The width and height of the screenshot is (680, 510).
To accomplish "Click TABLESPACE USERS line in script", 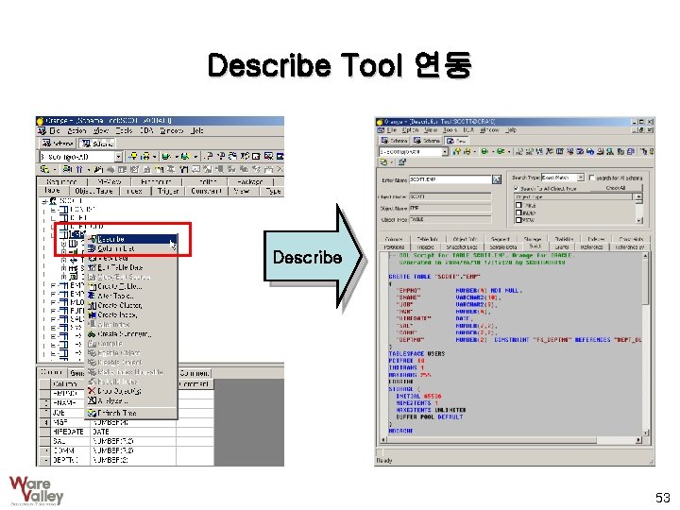I will [x=416, y=353].
